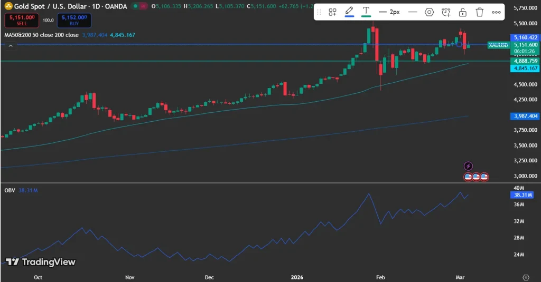Toggle the lock on the selected drawing
The width and height of the screenshot is (541, 282).
pos(463,13)
